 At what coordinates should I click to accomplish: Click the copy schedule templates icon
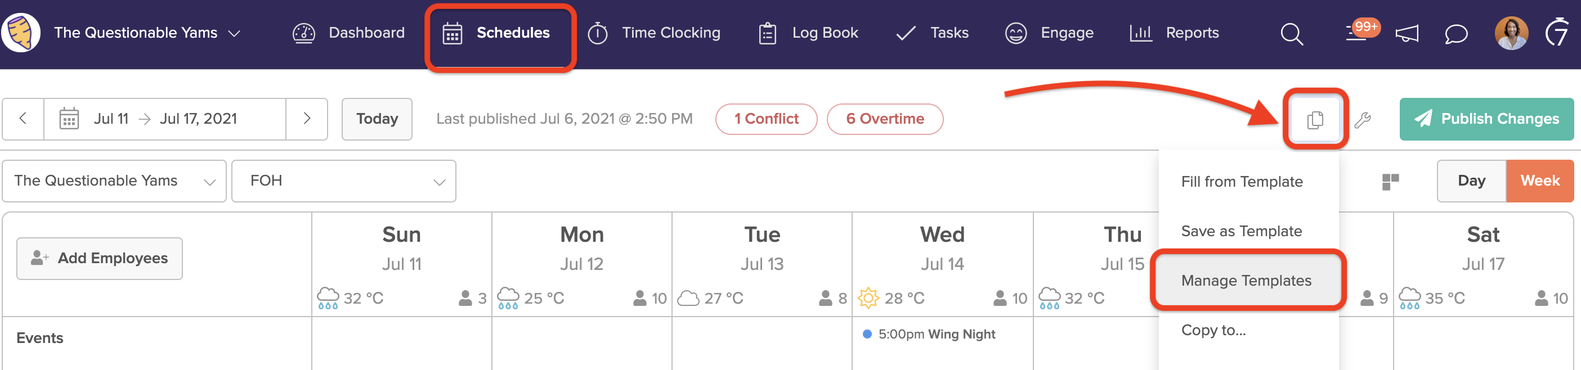(1314, 119)
